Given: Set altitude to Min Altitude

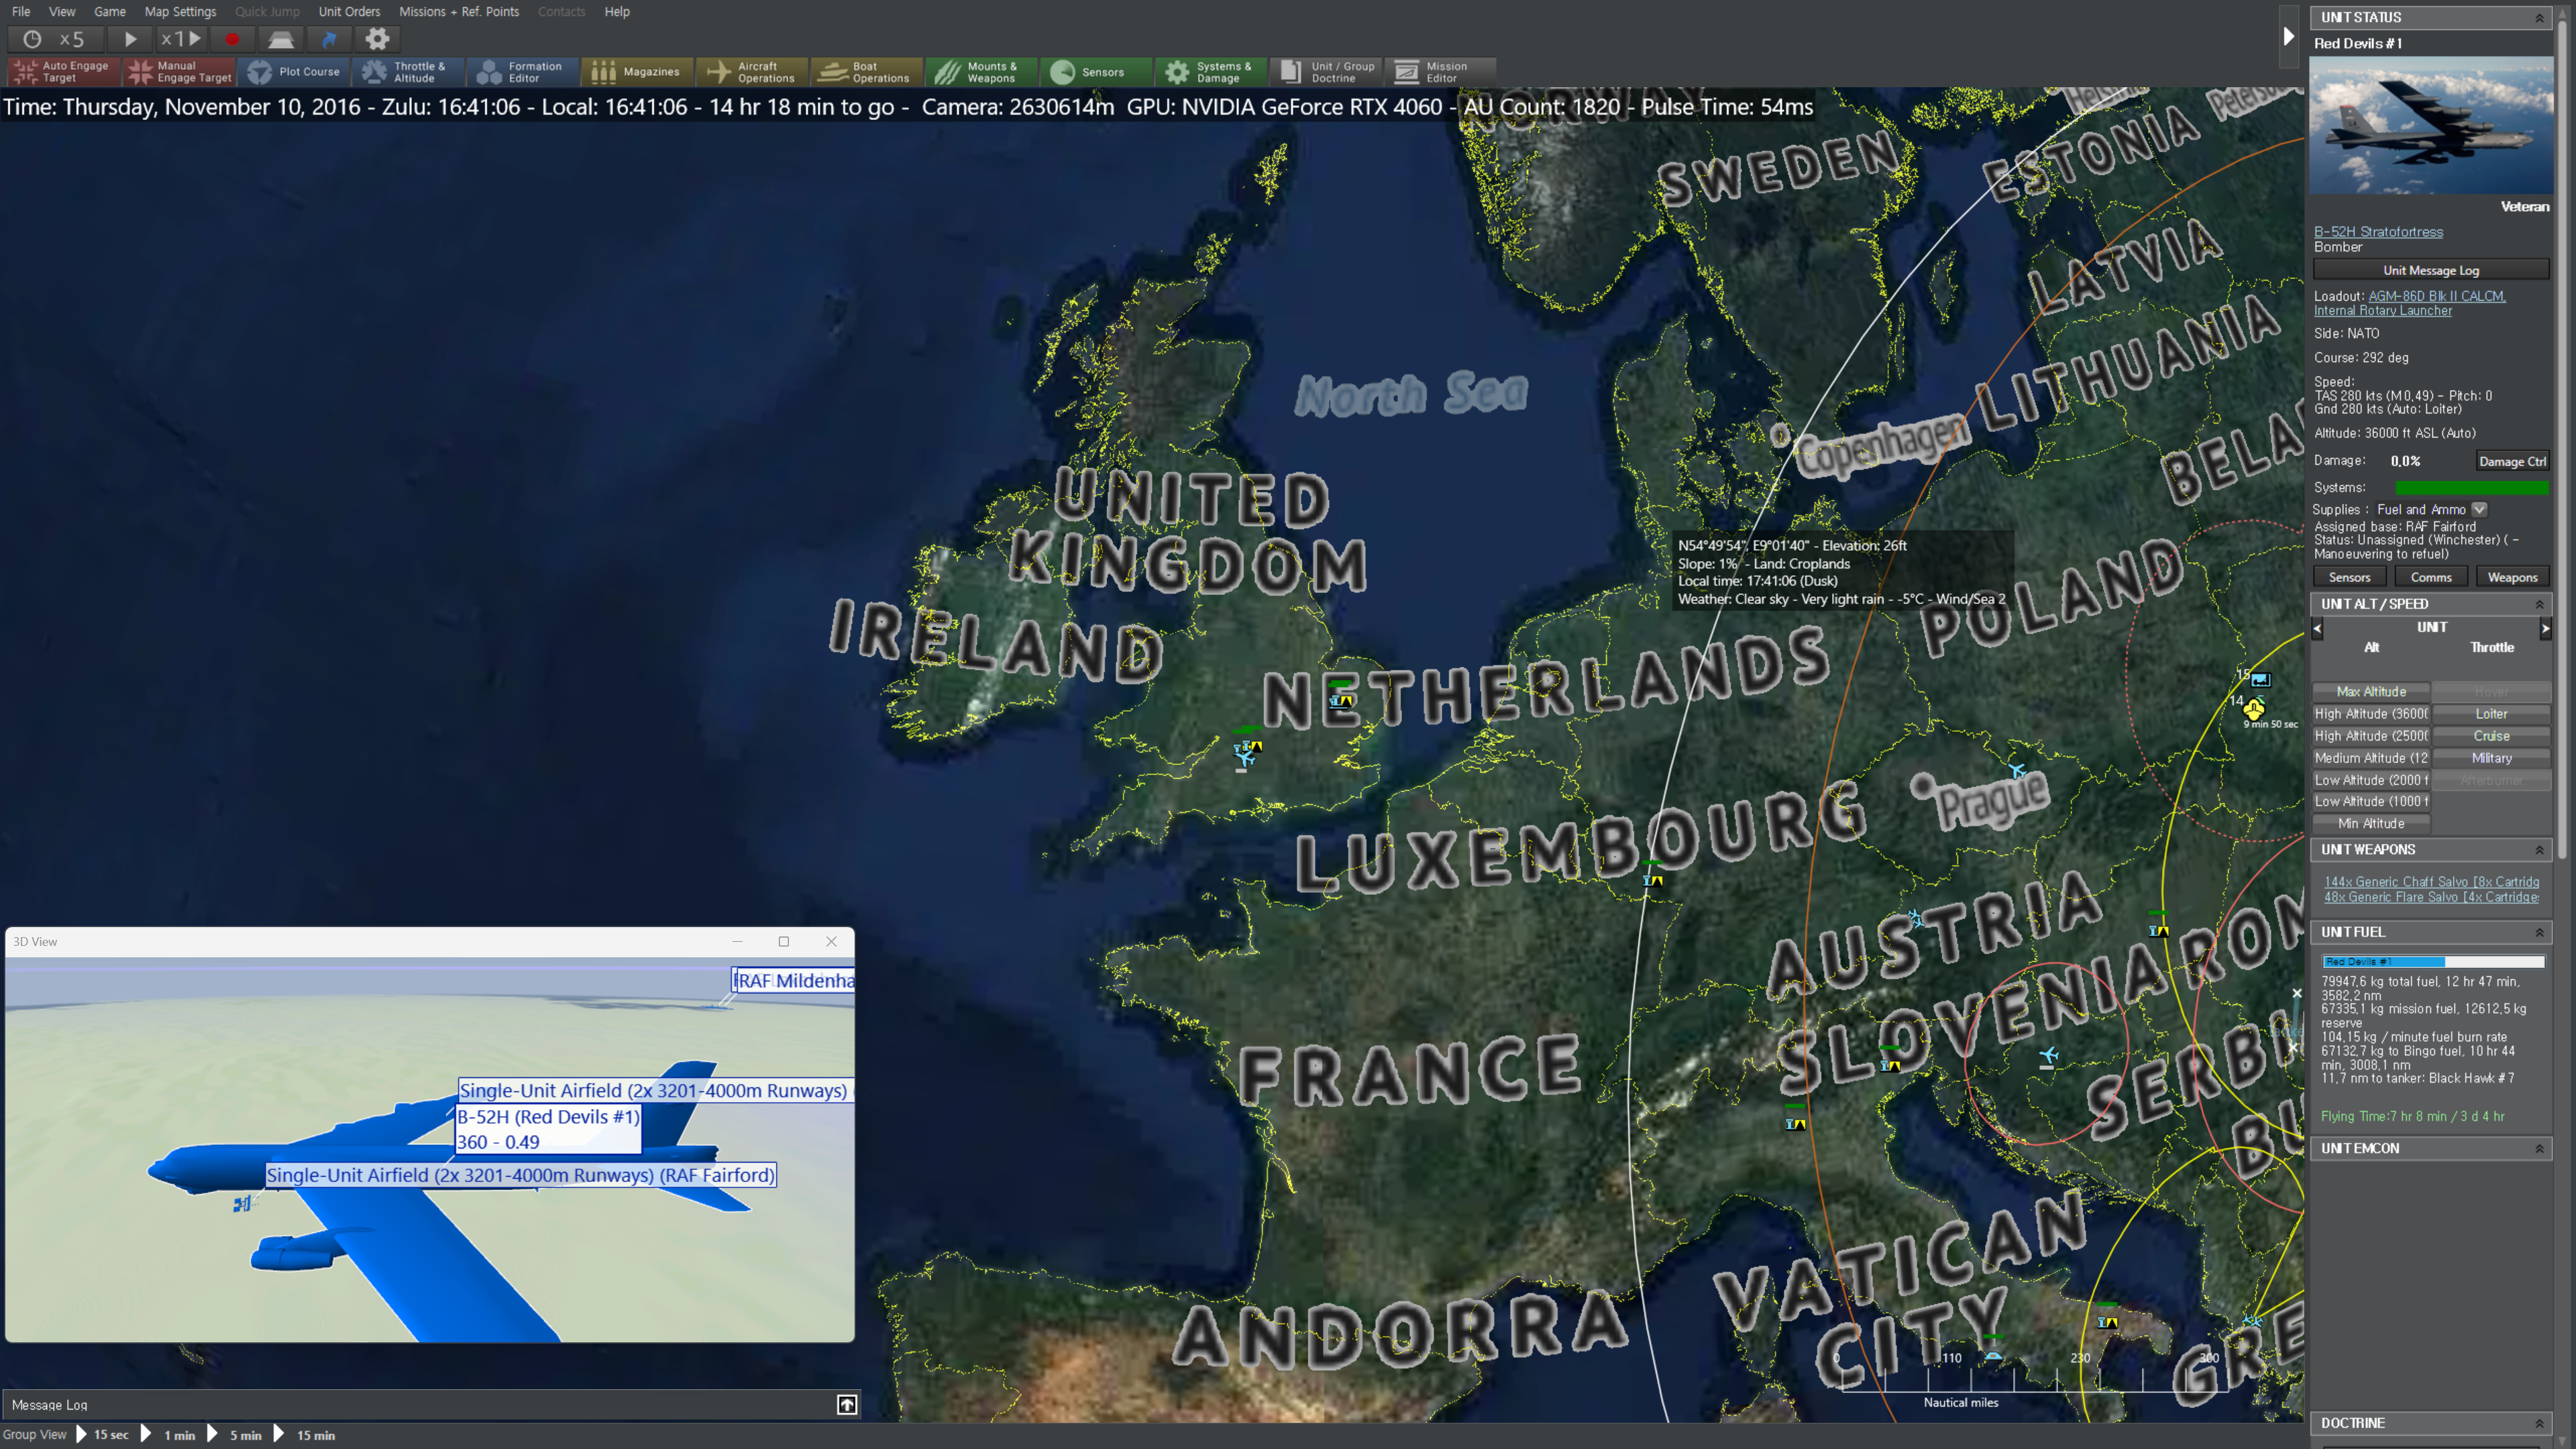Looking at the screenshot, I should [2371, 824].
